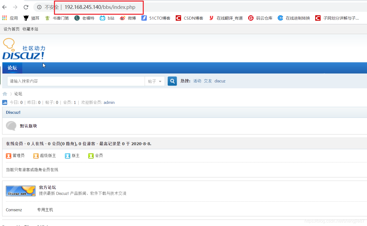This screenshot has height=226, width=367.
Task: Click the blue search magnifier button
Action: click(172, 81)
